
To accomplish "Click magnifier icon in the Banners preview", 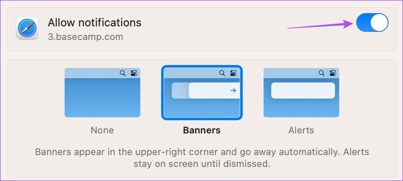I will [x=222, y=73].
